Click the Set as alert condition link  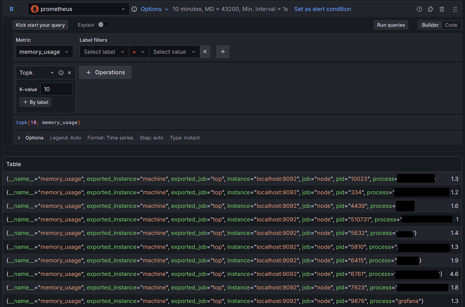(322, 9)
